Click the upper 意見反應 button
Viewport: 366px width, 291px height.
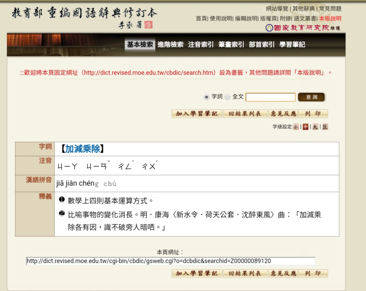(283, 114)
